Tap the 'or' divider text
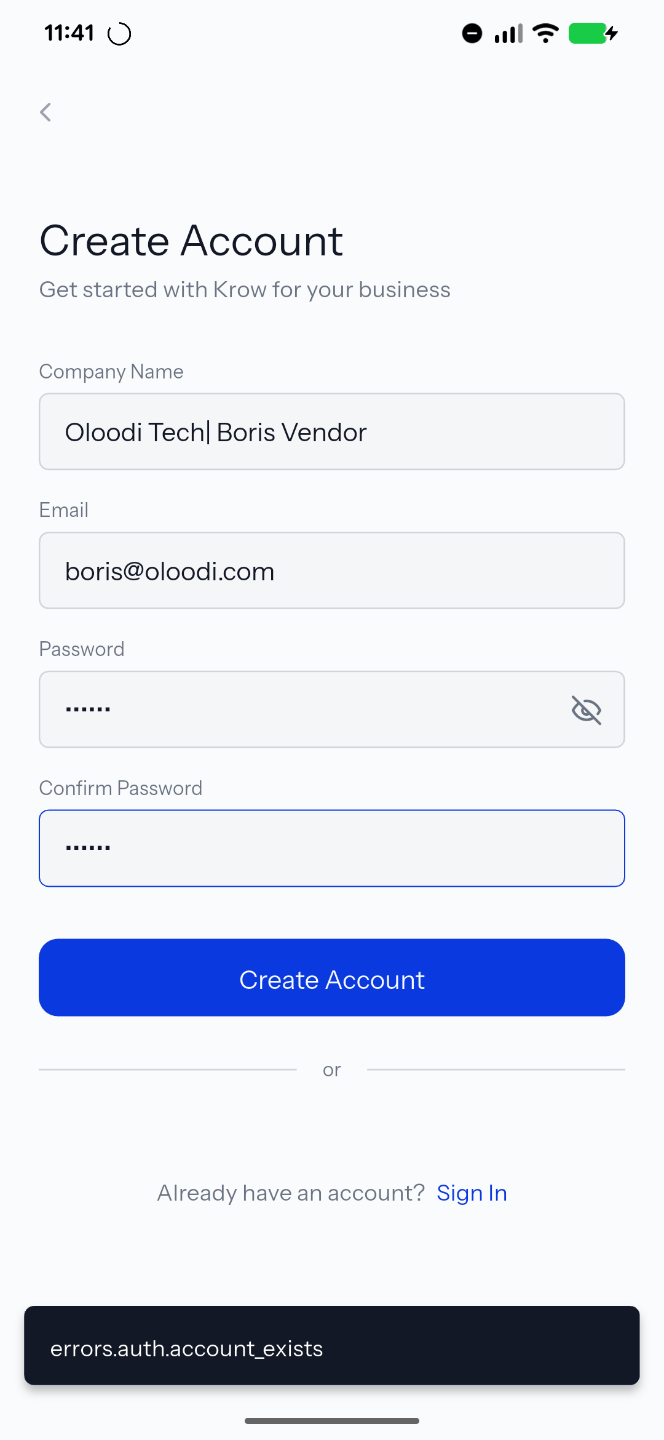 (332, 1070)
